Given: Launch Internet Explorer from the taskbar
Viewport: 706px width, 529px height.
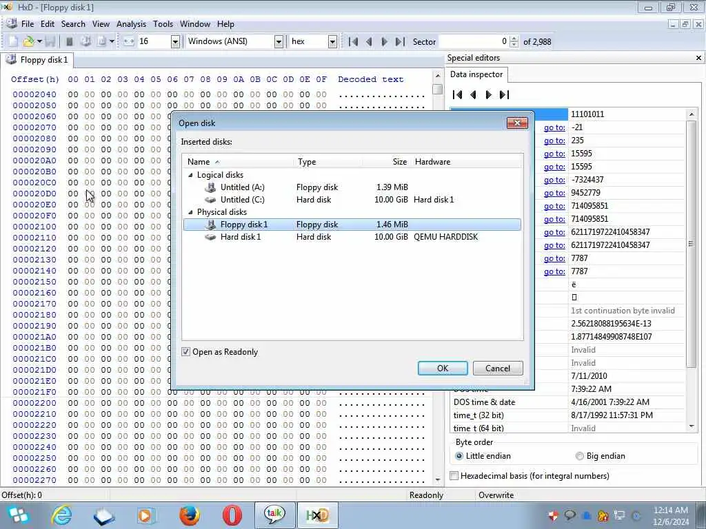Looking at the screenshot, I should [x=61, y=515].
